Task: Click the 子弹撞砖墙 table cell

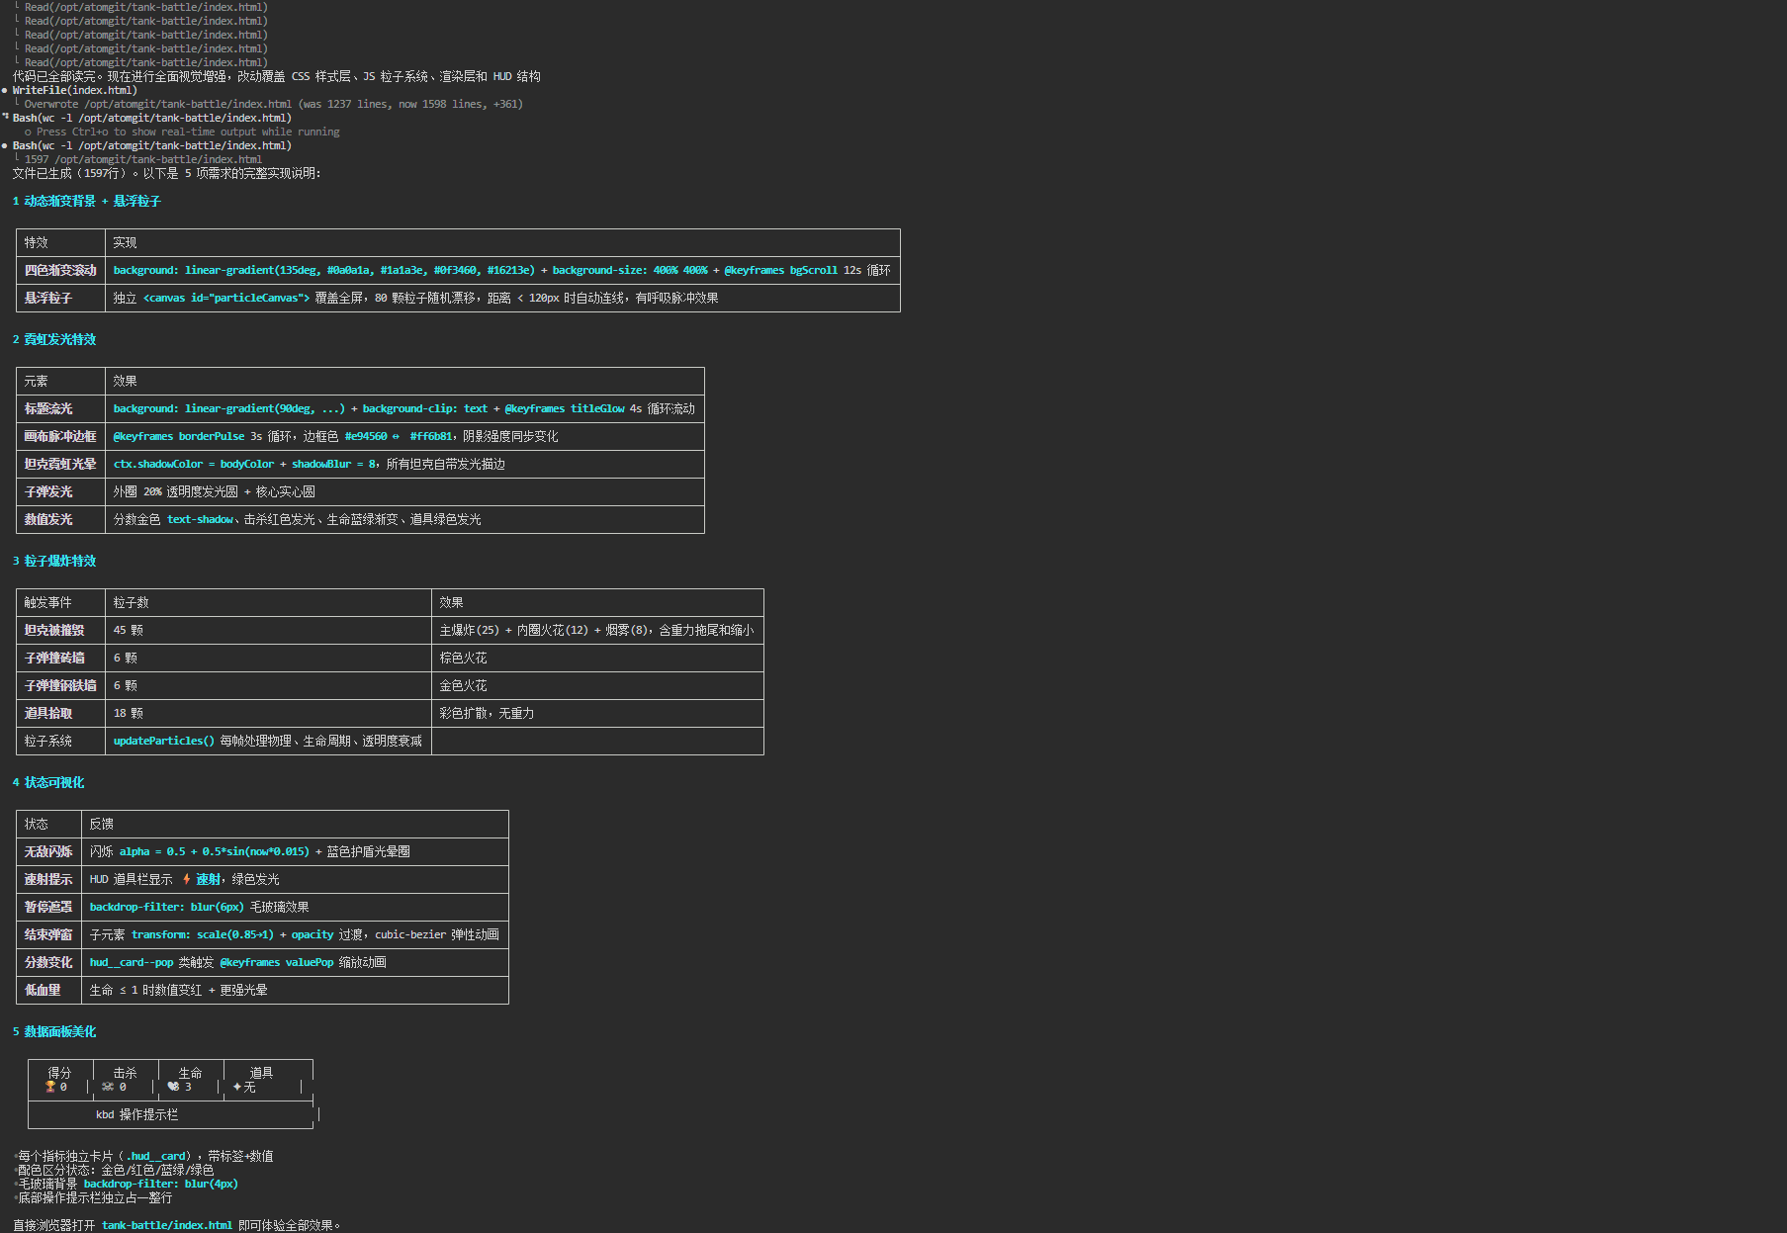Action: (60, 658)
